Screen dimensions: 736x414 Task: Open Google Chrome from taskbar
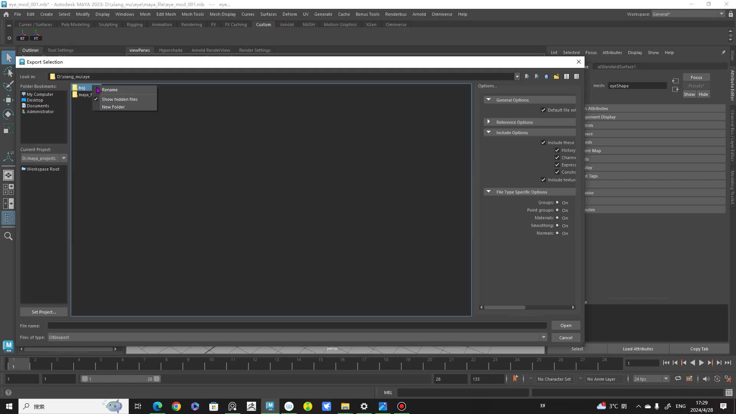tap(176, 406)
